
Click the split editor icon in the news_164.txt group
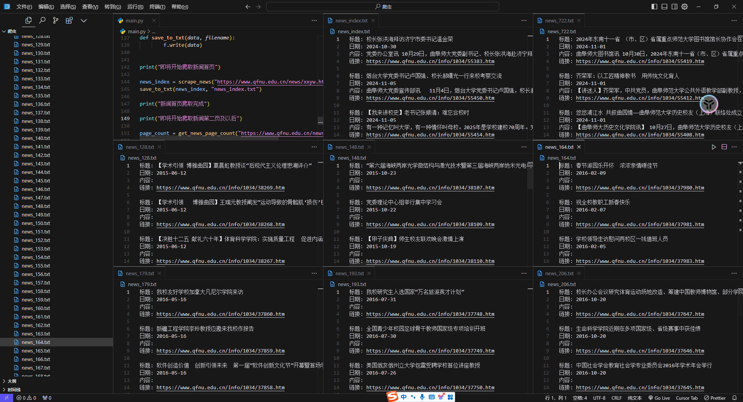(x=724, y=147)
